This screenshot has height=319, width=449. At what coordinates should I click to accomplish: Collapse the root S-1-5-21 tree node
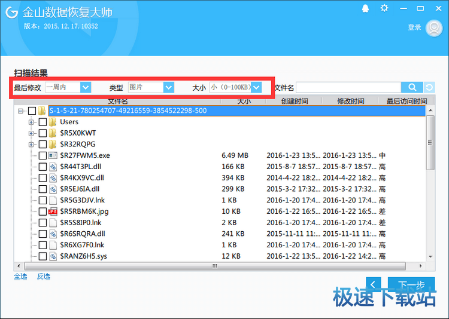[20, 111]
